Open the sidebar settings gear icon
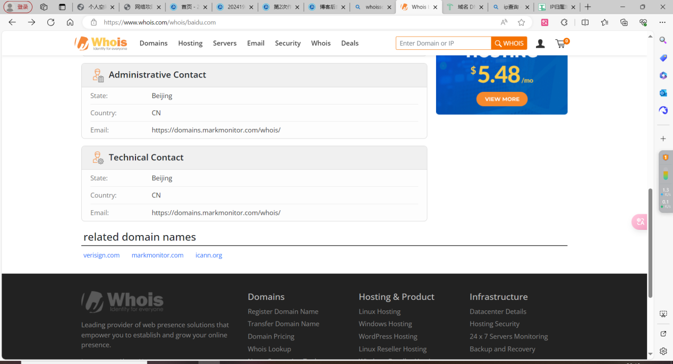Image resolution: width=673 pixels, height=364 pixels. coord(663,351)
